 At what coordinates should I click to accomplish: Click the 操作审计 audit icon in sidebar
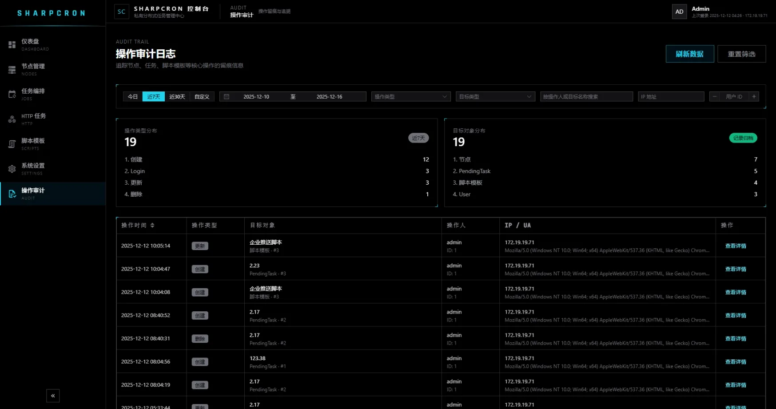click(x=12, y=194)
